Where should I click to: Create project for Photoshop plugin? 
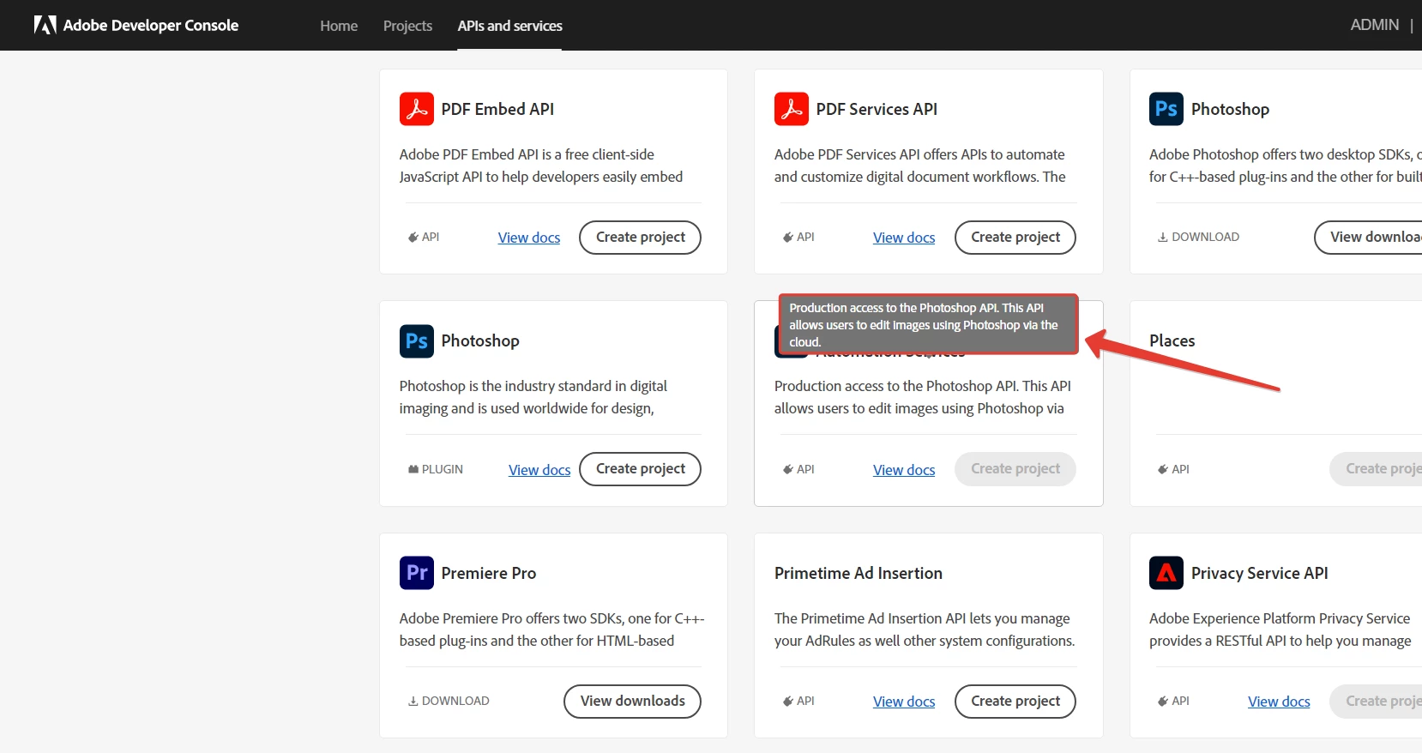640,469
